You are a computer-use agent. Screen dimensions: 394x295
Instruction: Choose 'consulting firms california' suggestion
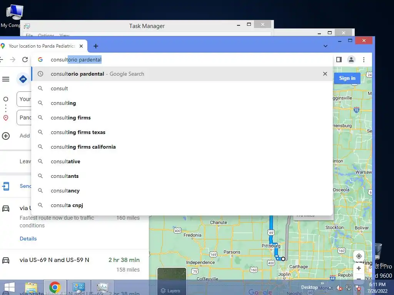[182, 147]
